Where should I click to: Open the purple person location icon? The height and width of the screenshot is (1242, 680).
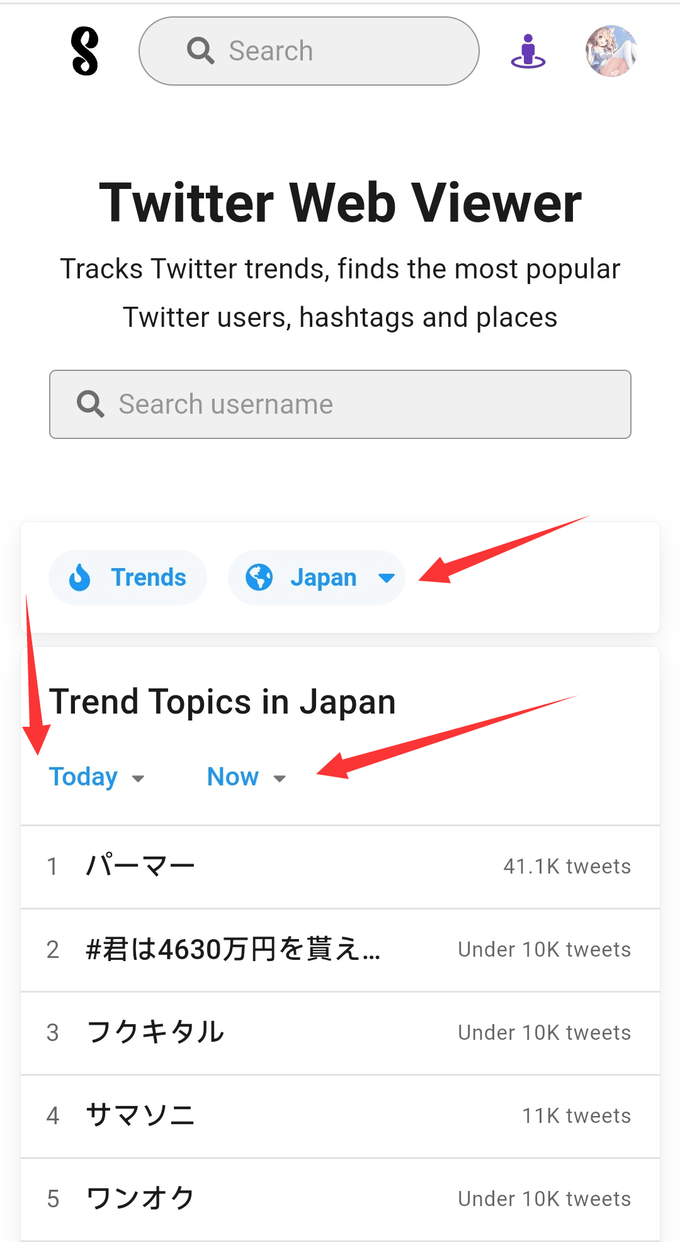[528, 51]
